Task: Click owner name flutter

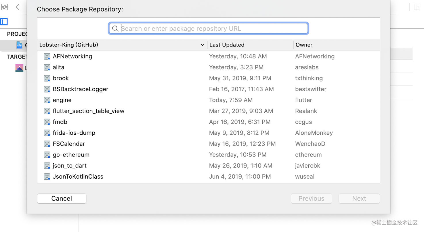Action: point(303,100)
